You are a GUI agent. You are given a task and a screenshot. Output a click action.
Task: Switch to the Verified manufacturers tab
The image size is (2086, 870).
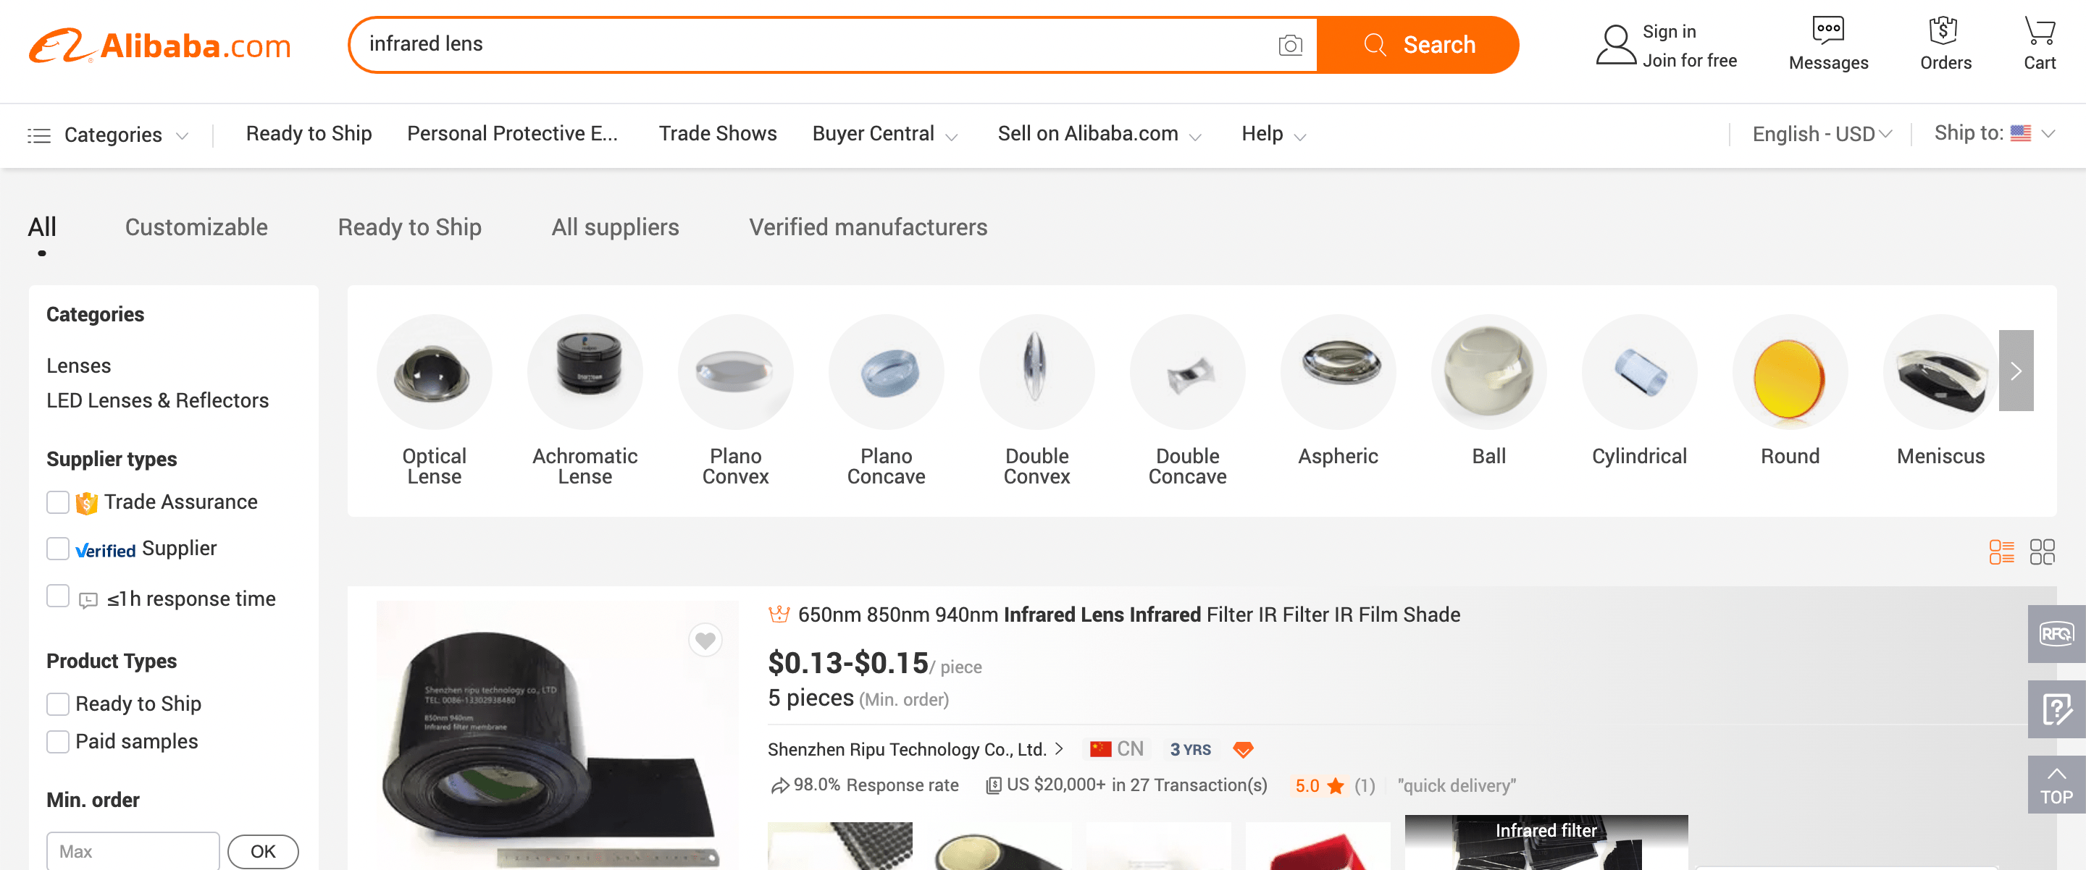click(867, 227)
